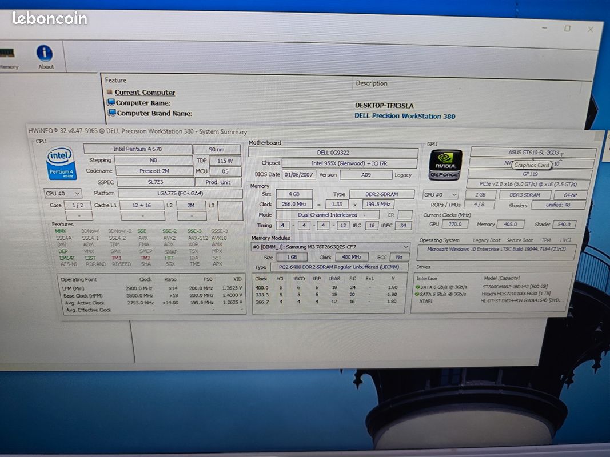
Task: Select Current Computer tree entry
Action: click(144, 93)
